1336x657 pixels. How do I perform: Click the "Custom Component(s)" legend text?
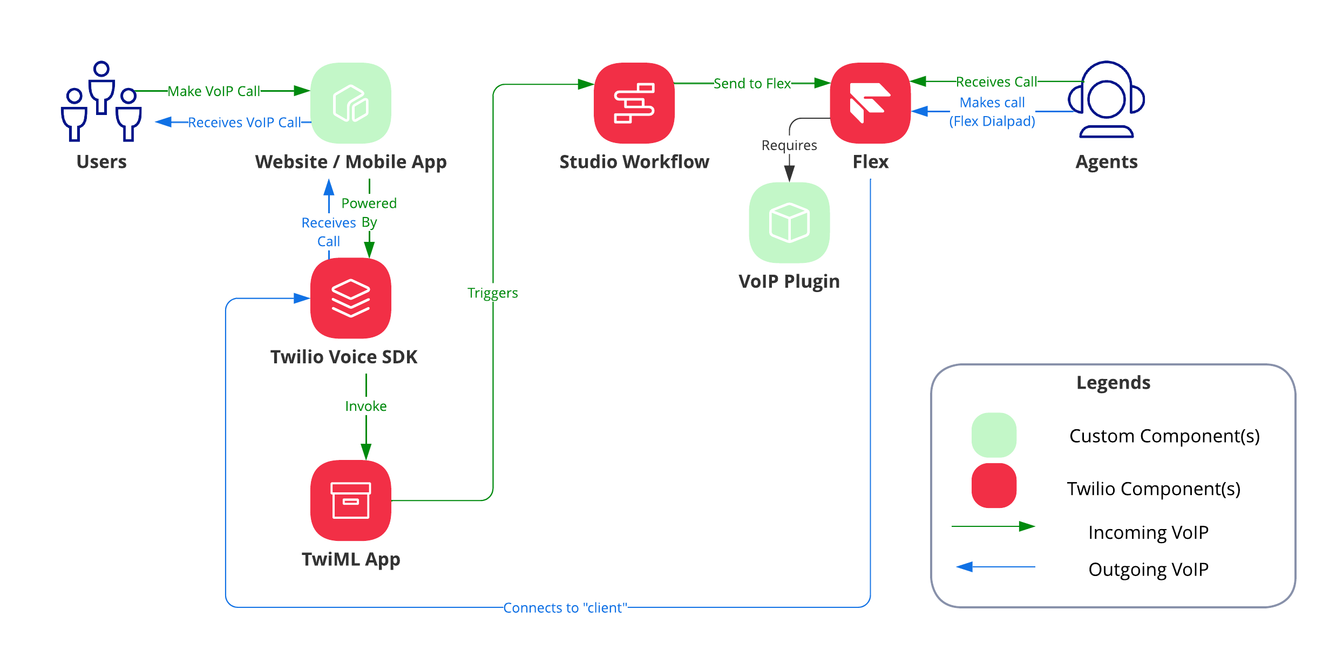1164,436
